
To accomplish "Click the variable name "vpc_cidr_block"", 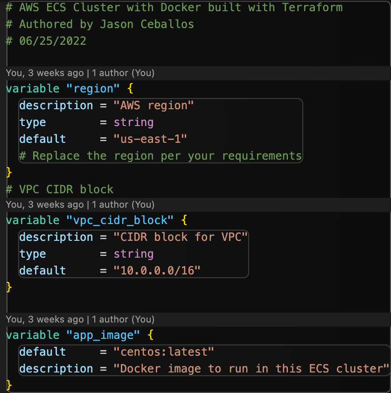I will click(x=120, y=220).
